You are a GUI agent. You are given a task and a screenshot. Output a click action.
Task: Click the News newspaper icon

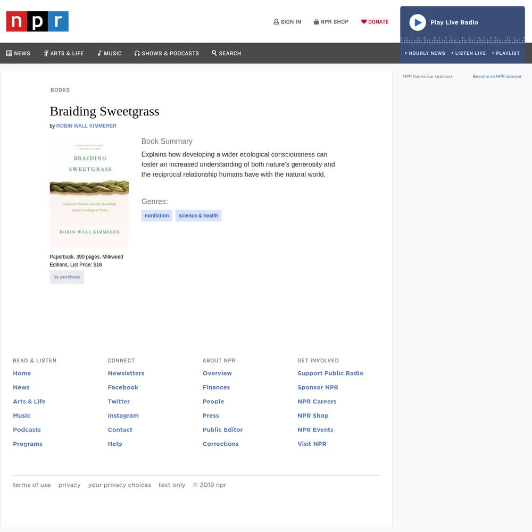tap(9, 53)
